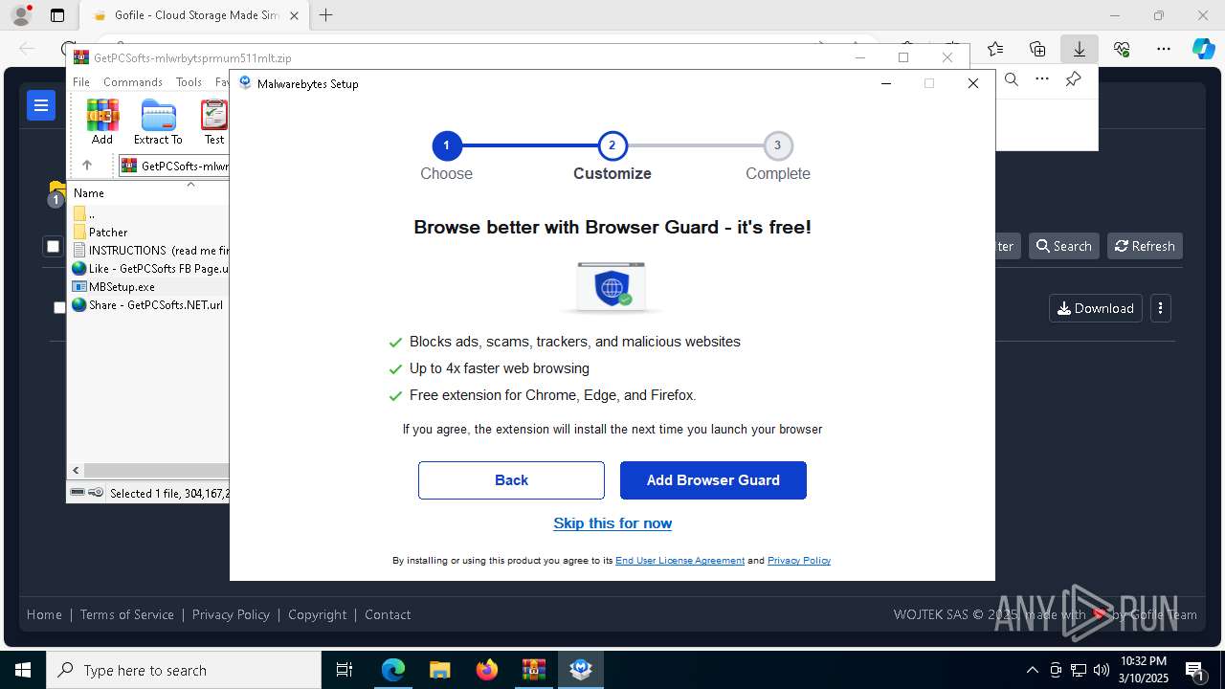Screen dimensions: 1225x689
Task: Pin the downloads flyout
Action: pyautogui.click(x=1073, y=79)
